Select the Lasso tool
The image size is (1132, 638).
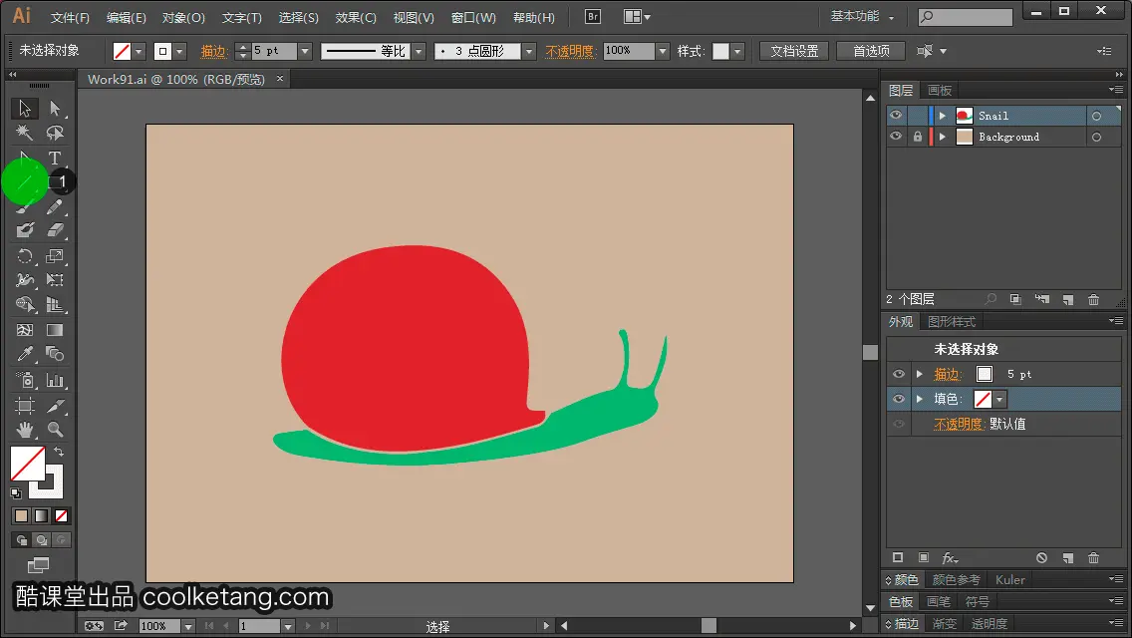click(x=55, y=133)
